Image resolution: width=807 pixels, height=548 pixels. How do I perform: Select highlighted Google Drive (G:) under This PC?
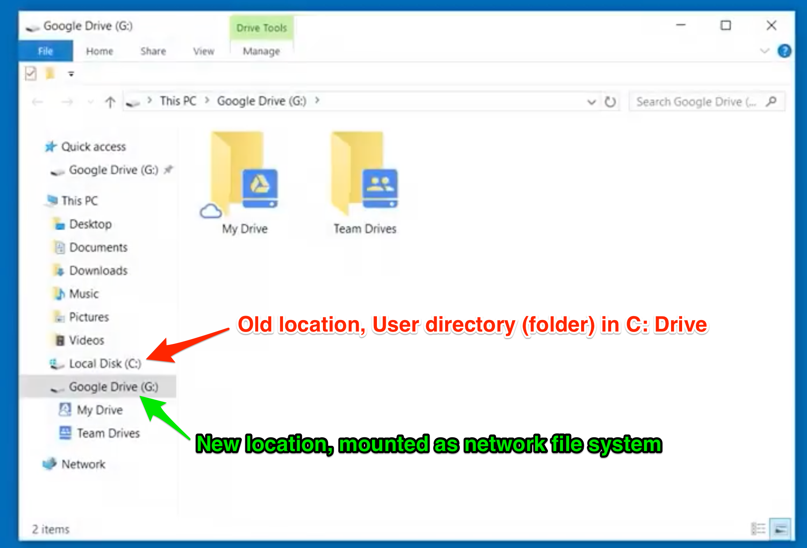pos(97,386)
